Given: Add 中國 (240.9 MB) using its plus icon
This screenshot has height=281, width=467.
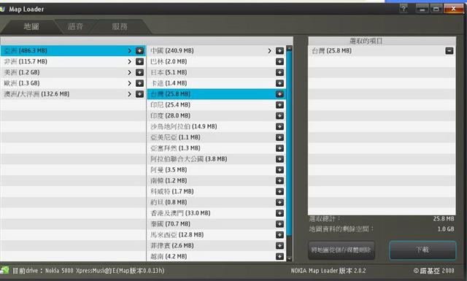Looking at the screenshot, I should click(x=279, y=50).
